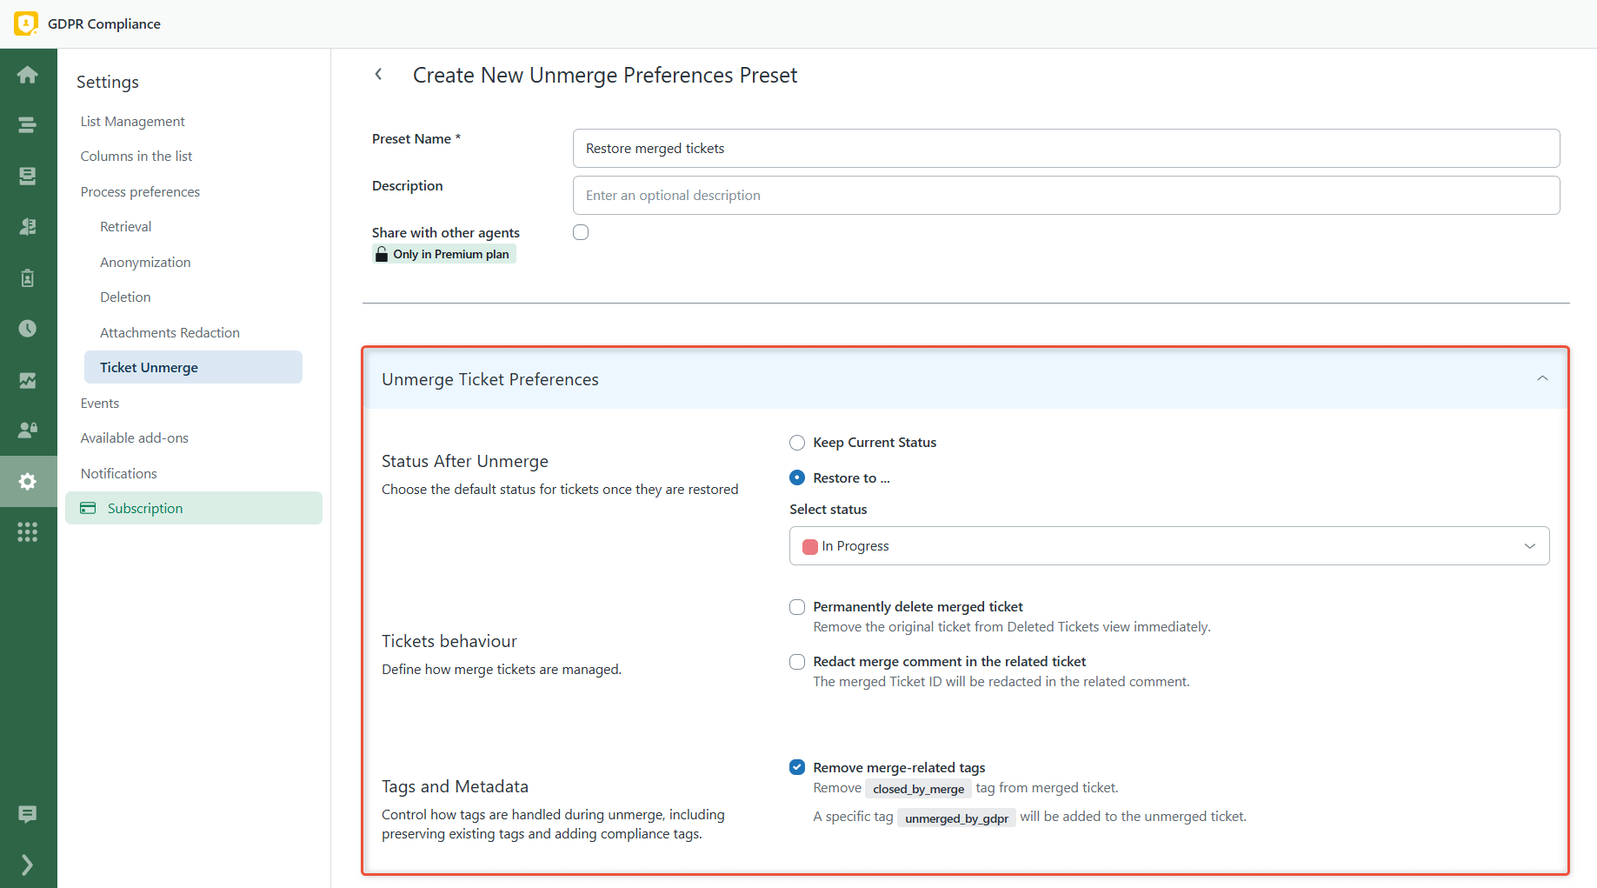Check Permanently delete merged ticket
This screenshot has width=1597, height=888.
click(796, 607)
